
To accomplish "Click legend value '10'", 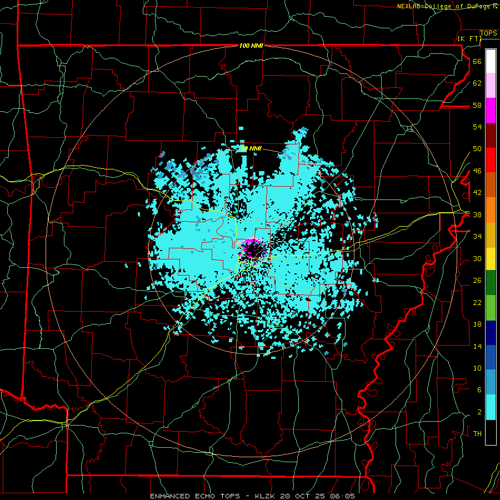I will (x=477, y=368).
